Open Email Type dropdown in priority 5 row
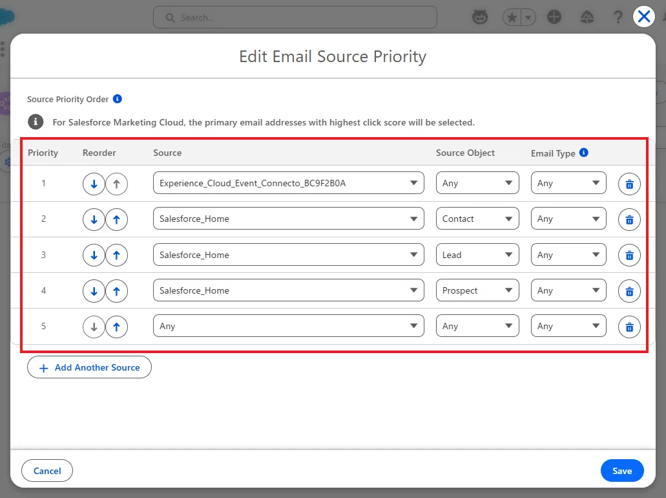The image size is (666, 498). (x=568, y=326)
